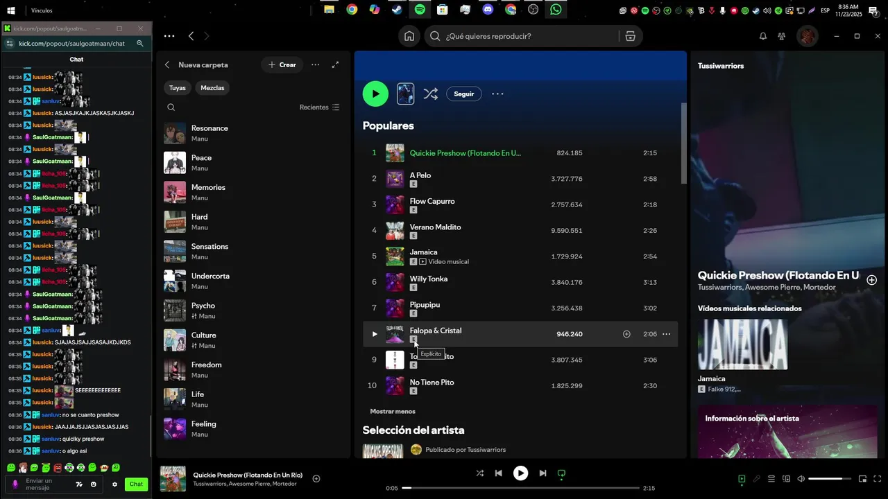Play Falopa & Cristal track

(x=375, y=334)
